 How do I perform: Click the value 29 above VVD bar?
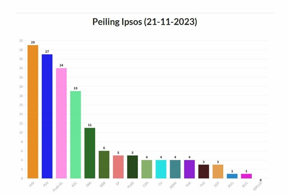[x=33, y=42]
